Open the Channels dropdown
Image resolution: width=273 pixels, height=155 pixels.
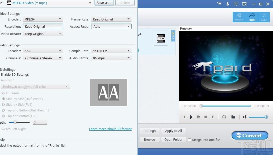[43, 58]
